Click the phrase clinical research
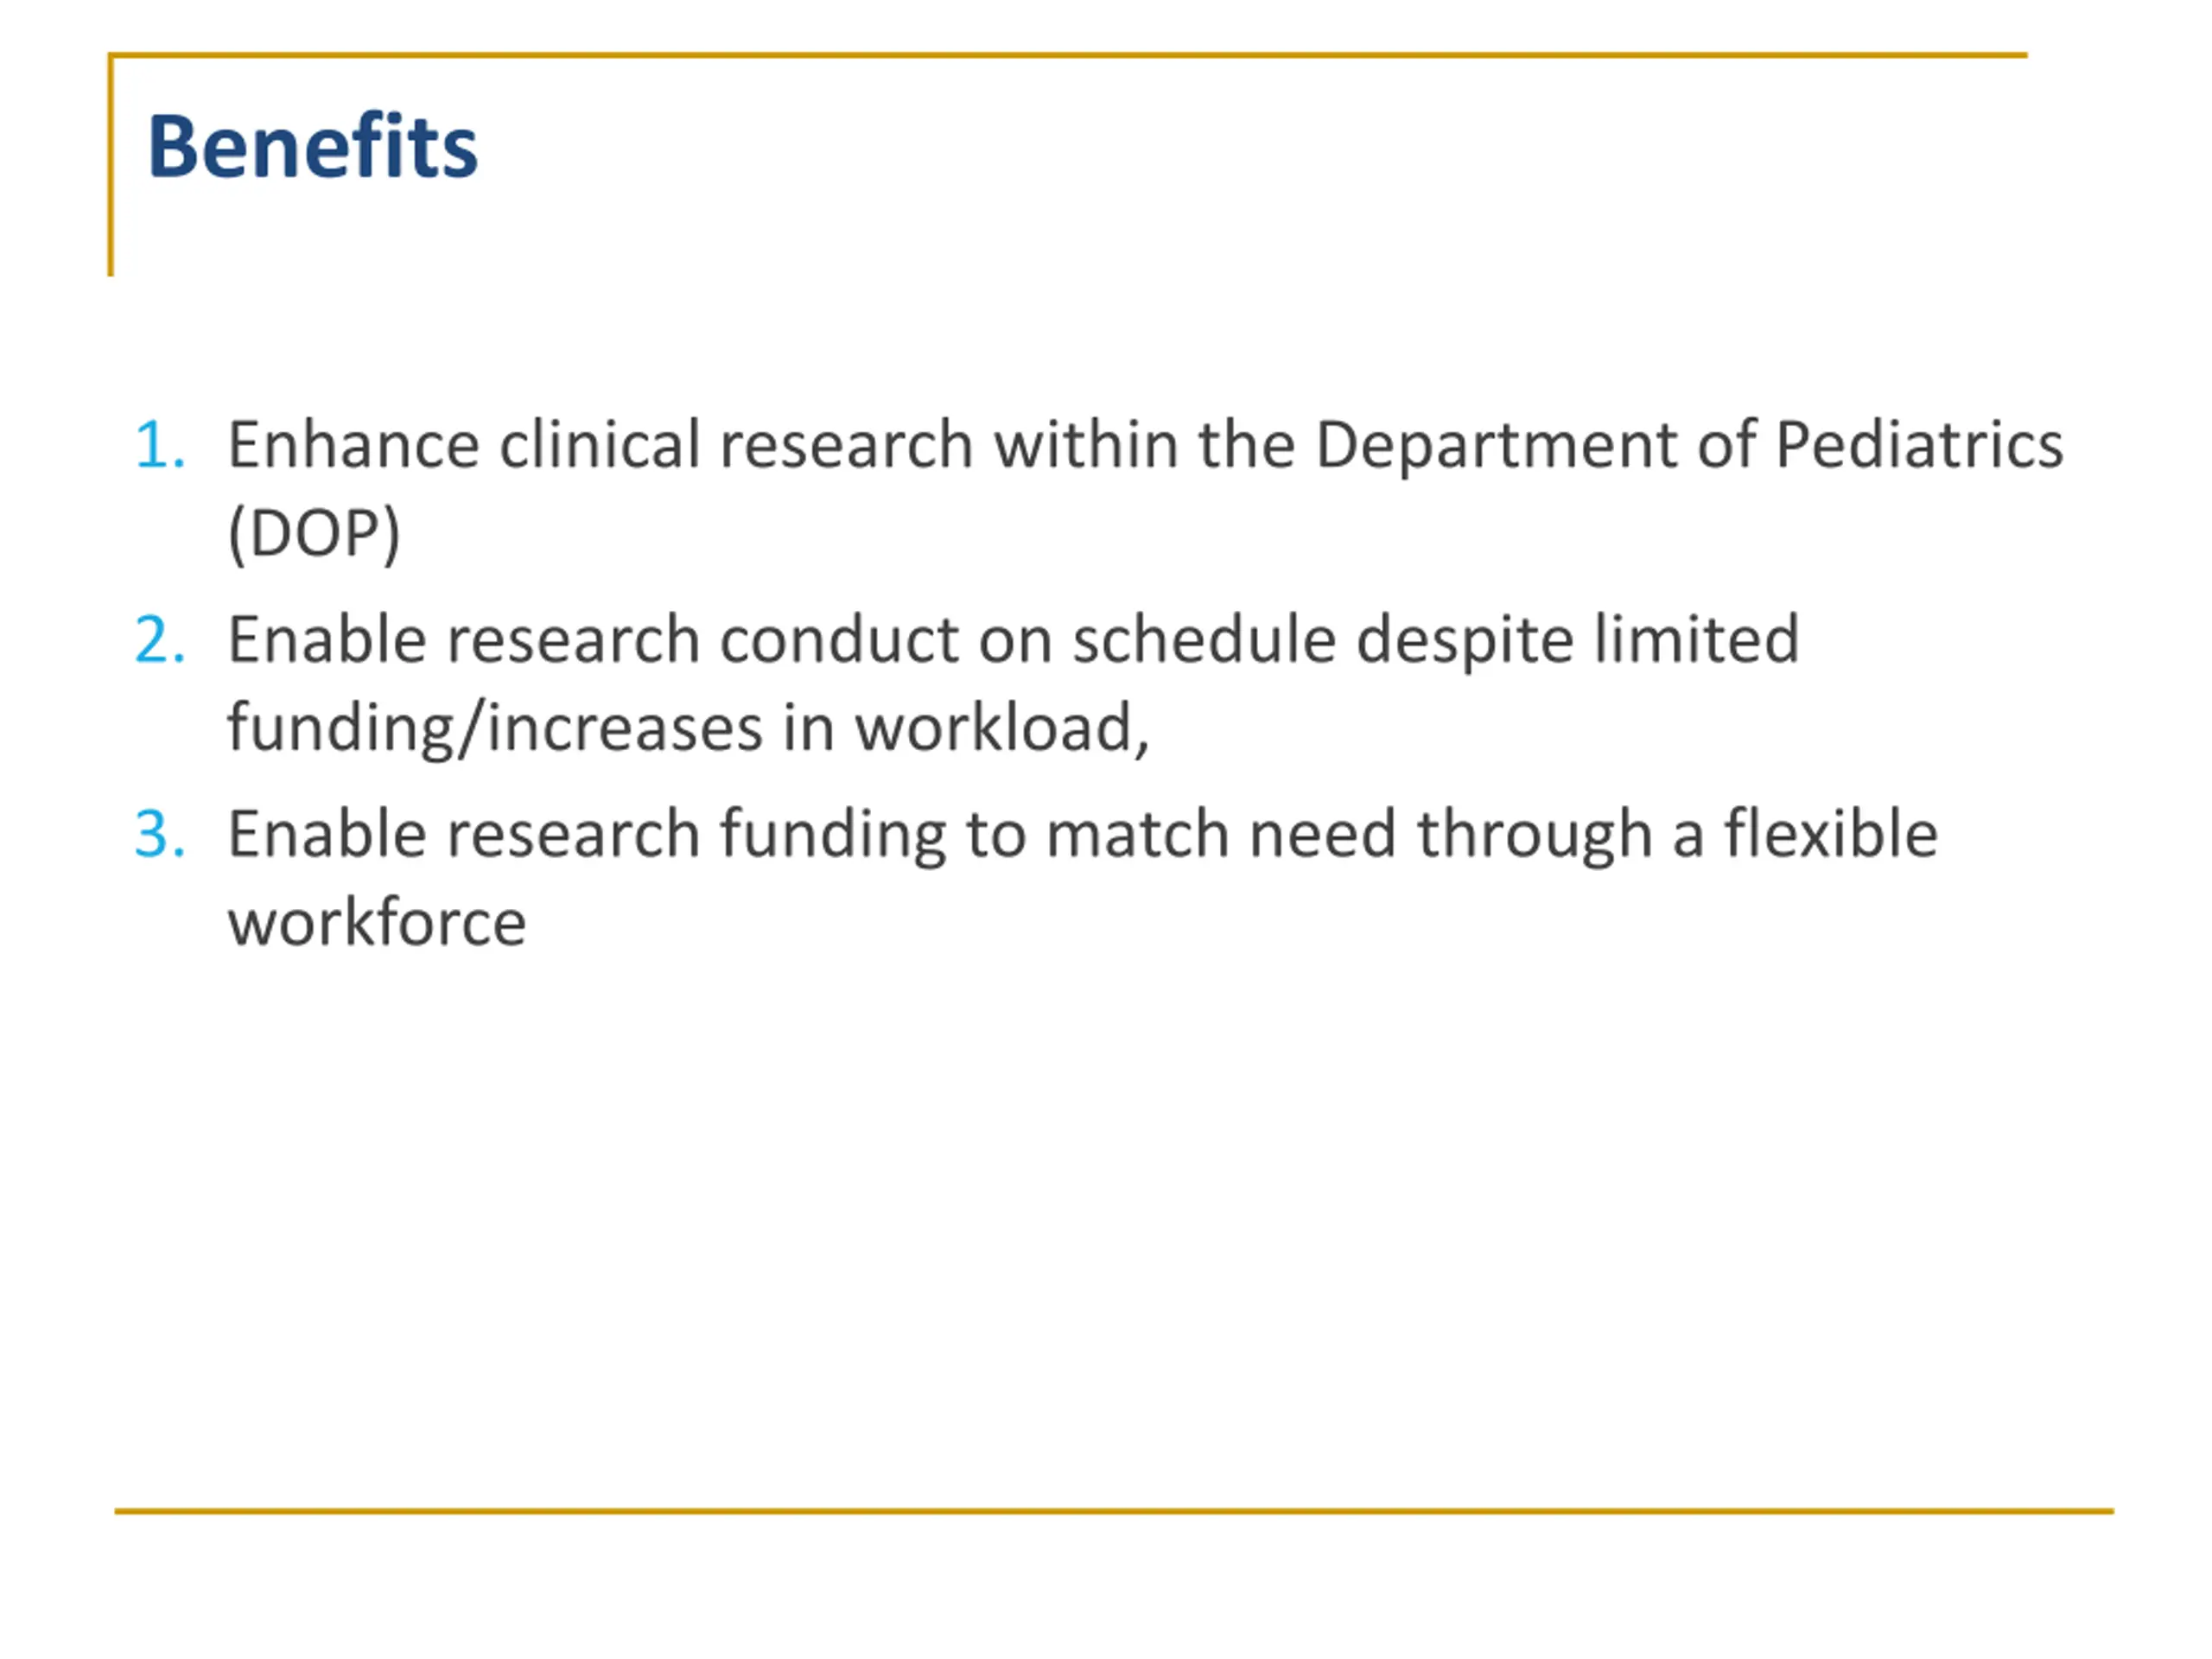 pyautogui.click(x=736, y=444)
